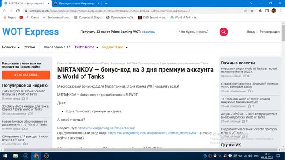Open the Chrome profile avatar
The width and height of the screenshot is (285, 160).
[273, 11]
